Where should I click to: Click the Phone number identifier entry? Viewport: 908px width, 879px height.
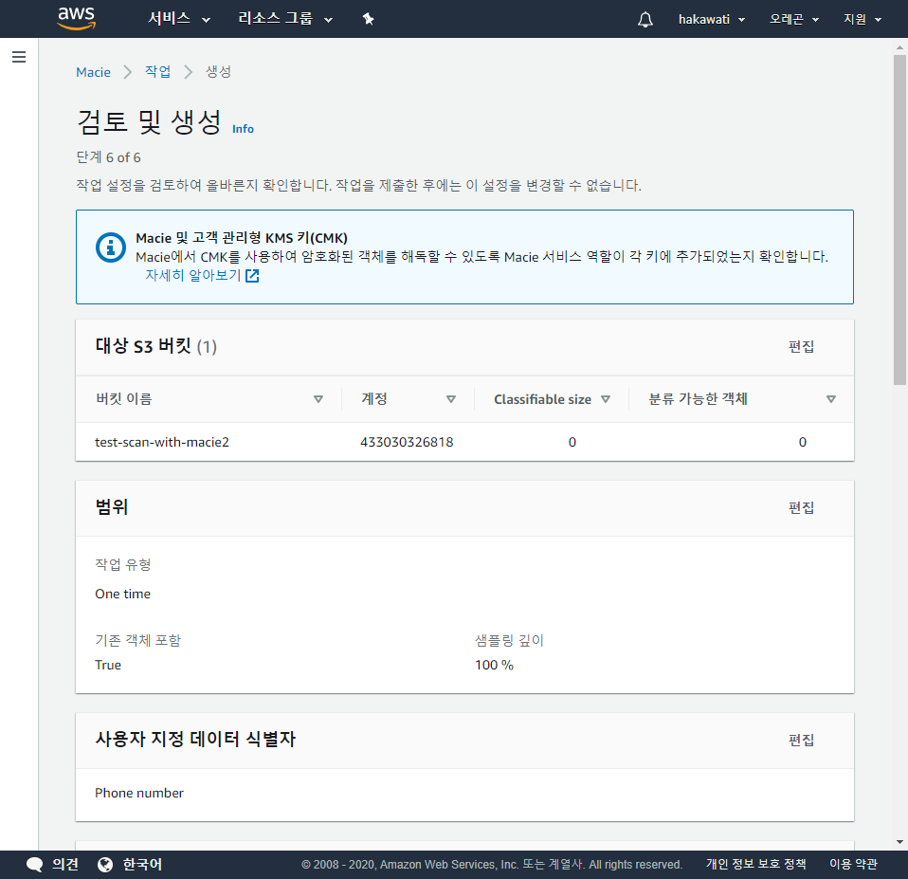pos(139,793)
